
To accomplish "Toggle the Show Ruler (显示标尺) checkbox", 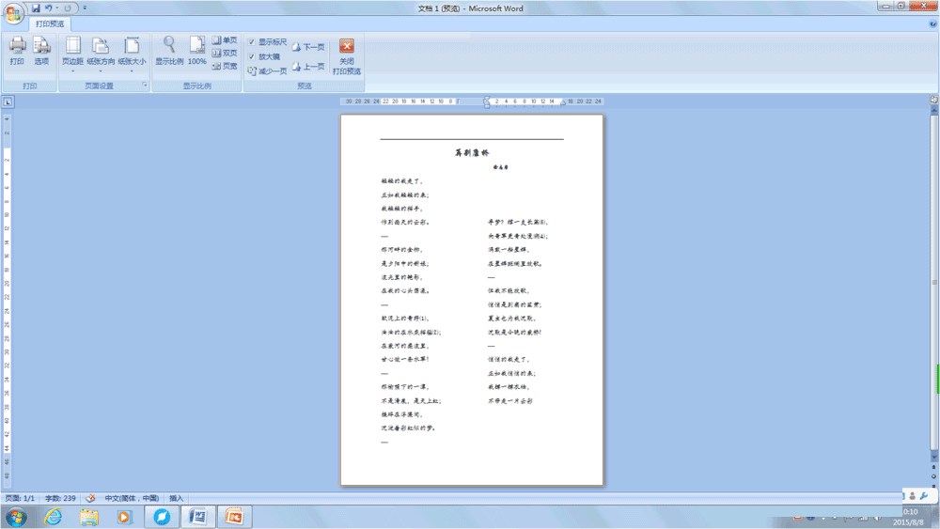I will click(252, 42).
